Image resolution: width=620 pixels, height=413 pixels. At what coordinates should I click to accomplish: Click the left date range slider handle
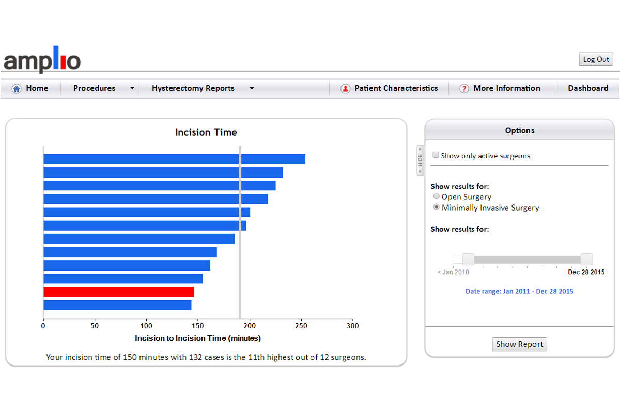[x=468, y=259]
